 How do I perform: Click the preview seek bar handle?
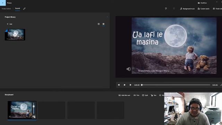[142, 85]
